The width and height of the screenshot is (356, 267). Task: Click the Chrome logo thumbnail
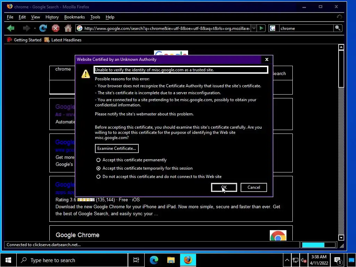278,235
